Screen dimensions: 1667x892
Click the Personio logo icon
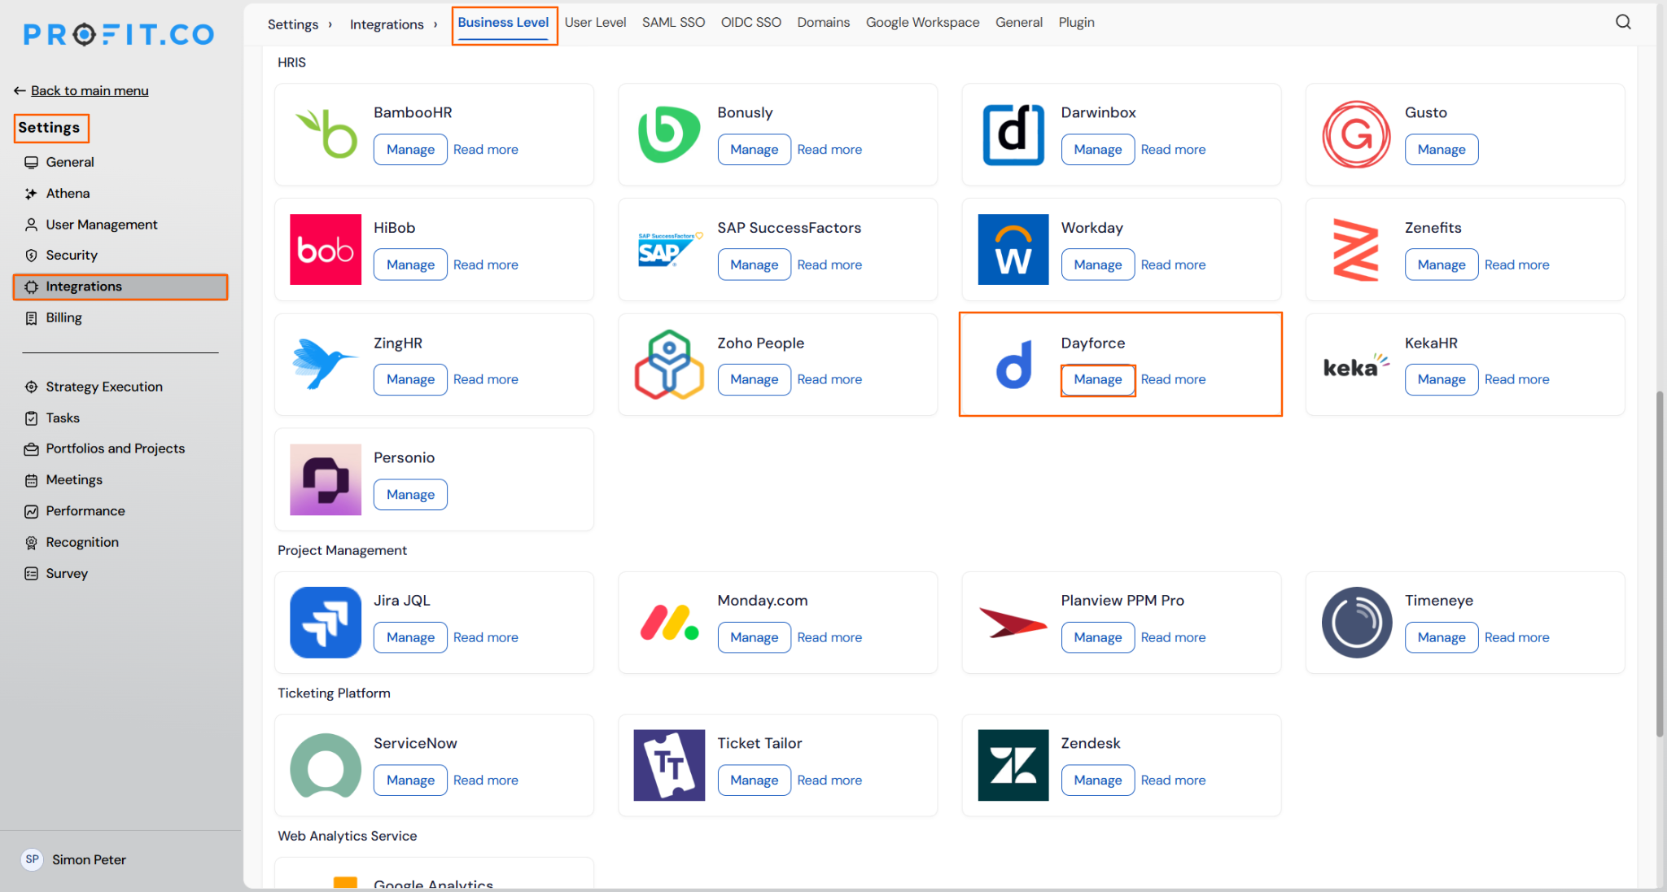[x=326, y=479]
